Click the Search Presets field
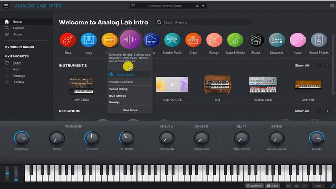The image size is (336, 189). click(204, 22)
